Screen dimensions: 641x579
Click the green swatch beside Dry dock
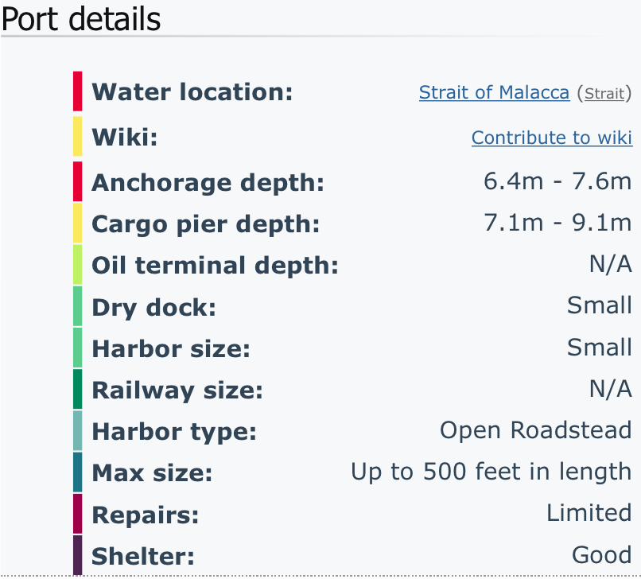[78, 306]
